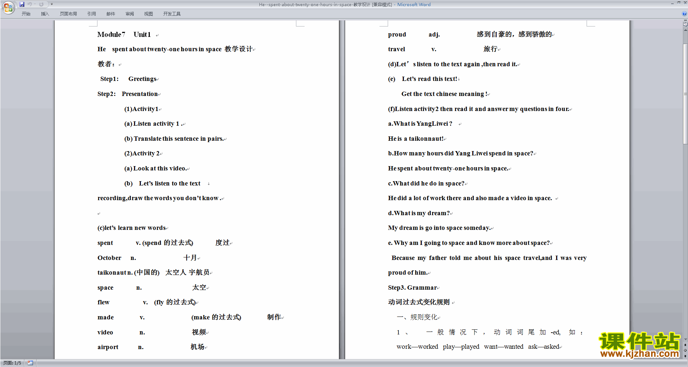Click the Save icon in quick access toolbar
The width and height of the screenshot is (688, 367).
click(x=22, y=4)
